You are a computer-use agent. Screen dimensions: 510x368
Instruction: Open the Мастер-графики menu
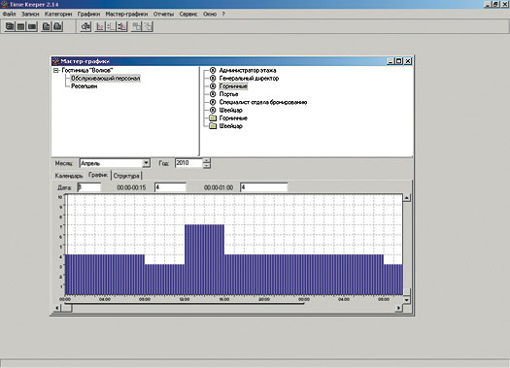click(126, 14)
